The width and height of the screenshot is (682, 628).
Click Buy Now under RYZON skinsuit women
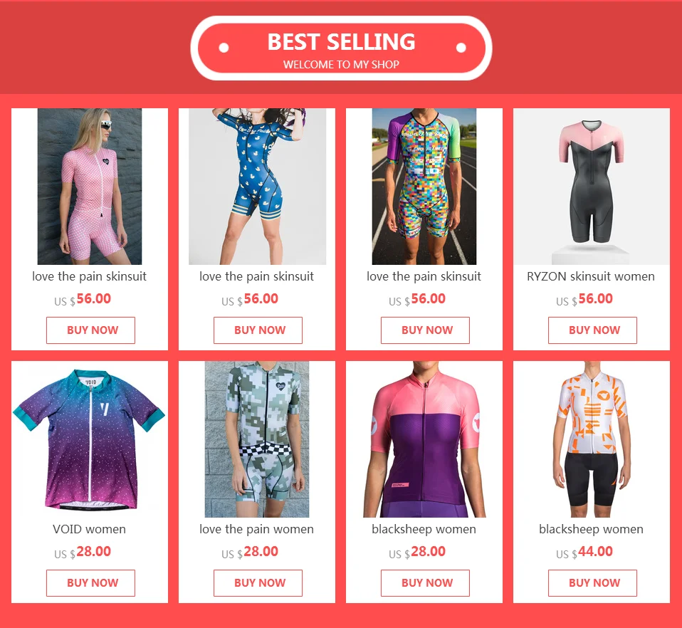click(x=592, y=330)
